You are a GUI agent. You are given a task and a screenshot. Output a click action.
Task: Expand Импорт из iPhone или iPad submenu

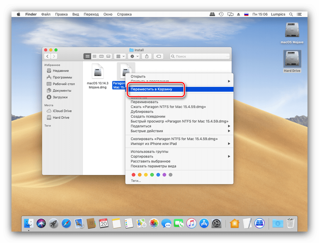[179, 144]
